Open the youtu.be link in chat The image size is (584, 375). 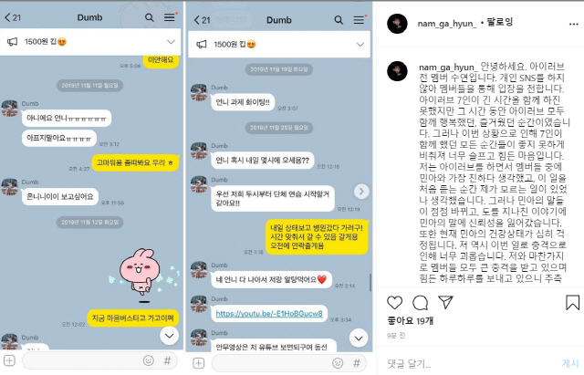pos(269,314)
